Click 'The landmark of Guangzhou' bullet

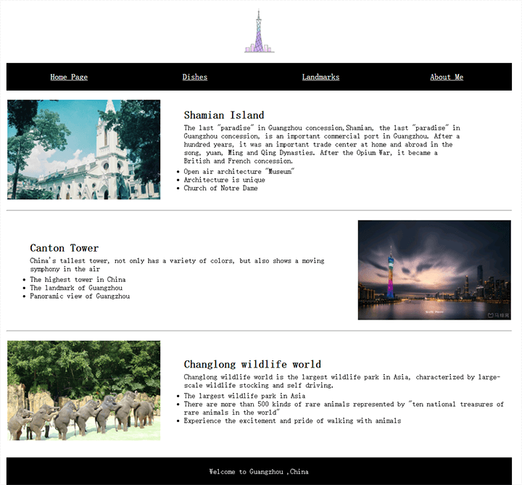76,288
